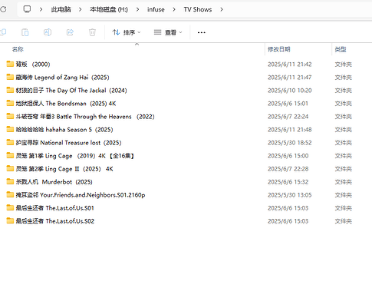Click folder icon of Legend of Zang Hai

pyautogui.click(x=10, y=77)
